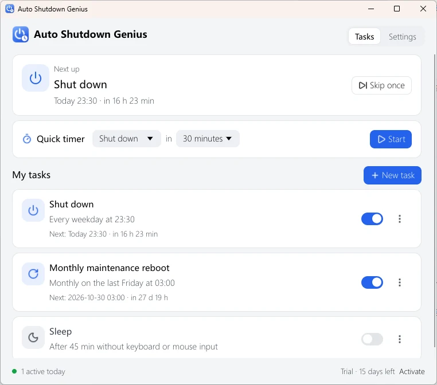This screenshot has width=437, height=385.
Task: Click the 'My tasks' heading
Action: click(31, 175)
